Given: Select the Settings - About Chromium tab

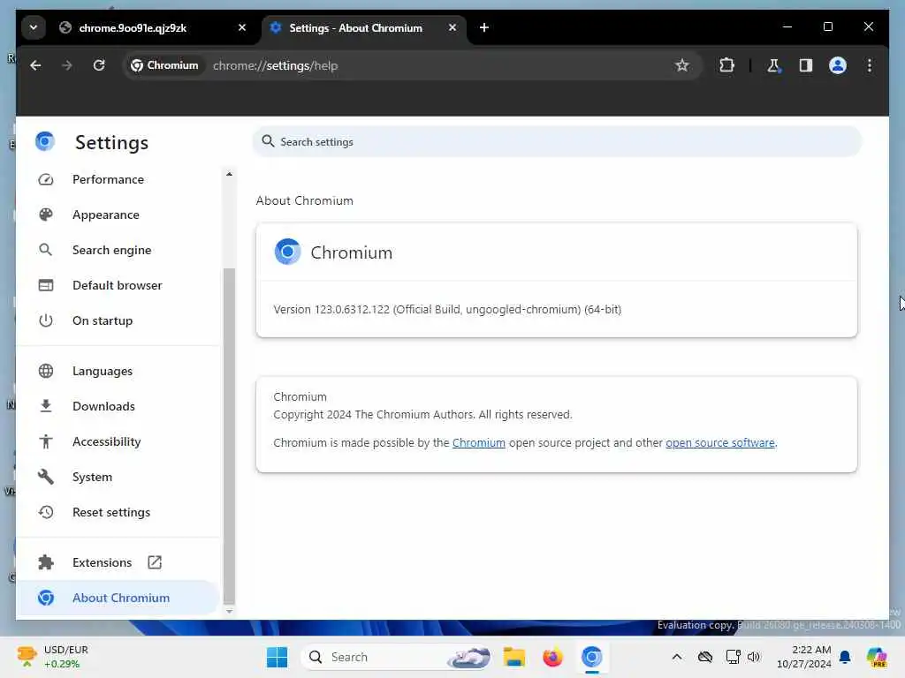Looking at the screenshot, I should click(x=363, y=27).
